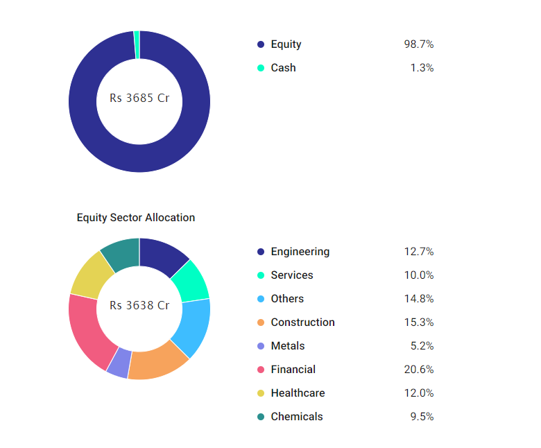This screenshot has height=448, width=541.
Task: Select the Services legend label
Action: pos(291,275)
